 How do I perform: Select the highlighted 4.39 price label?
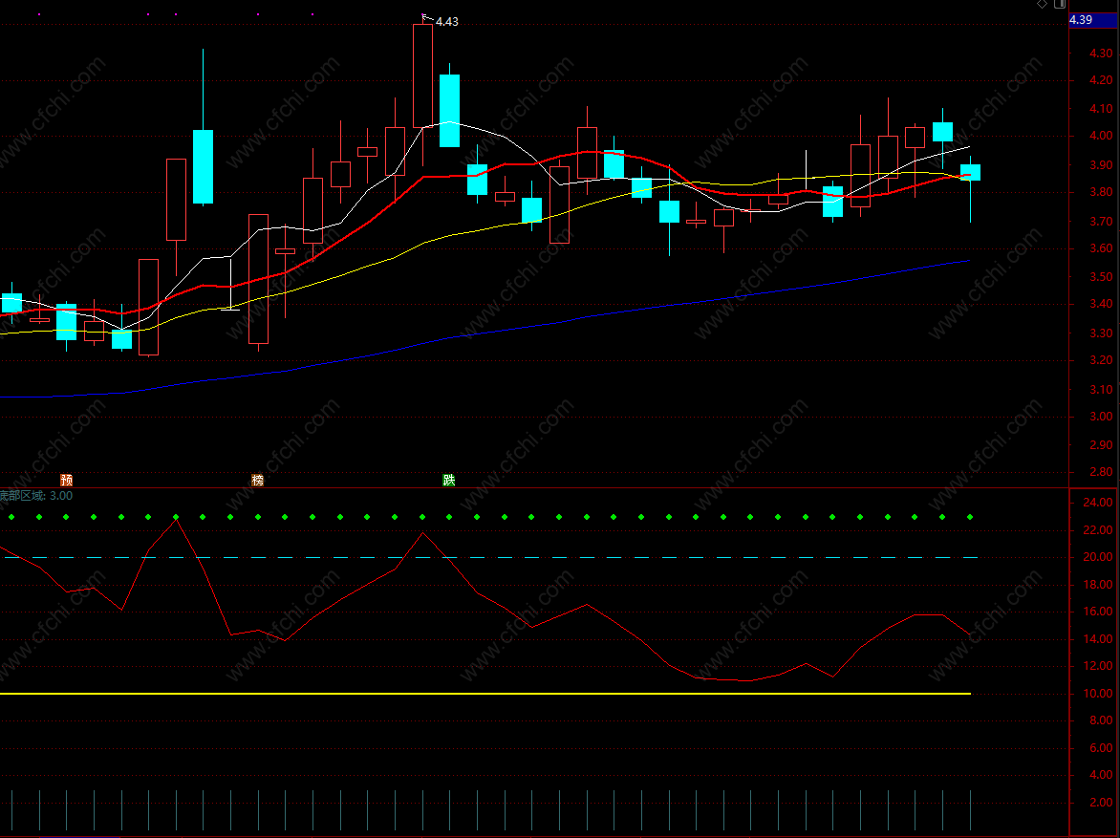click(x=1093, y=20)
